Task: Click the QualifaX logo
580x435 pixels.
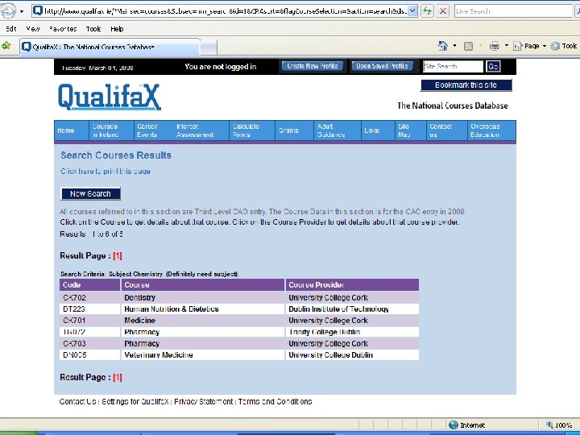Action: pyautogui.click(x=110, y=97)
